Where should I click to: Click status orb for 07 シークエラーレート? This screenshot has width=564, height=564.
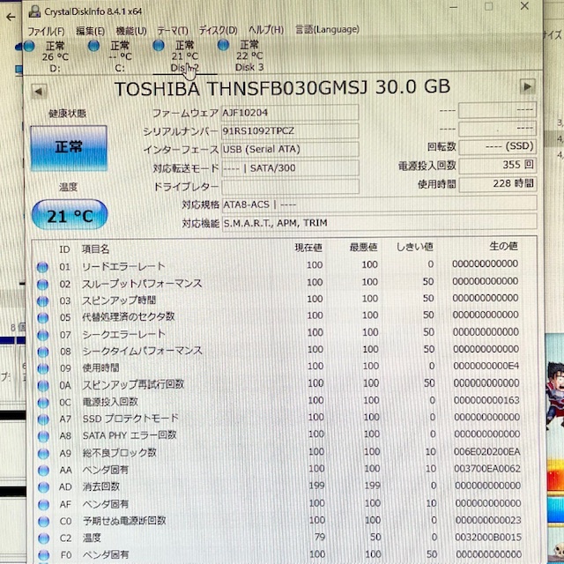coord(43,335)
